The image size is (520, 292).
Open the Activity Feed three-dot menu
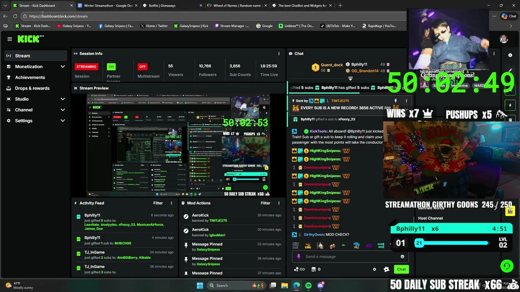pos(171,203)
